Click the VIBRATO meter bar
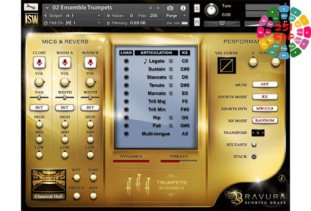Screen dimensions: 311x211 click(x=178, y=162)
